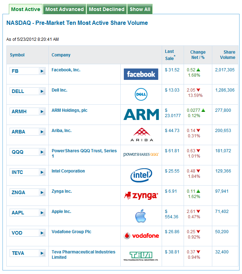
Task: Click the $ 31.52 last sale value
Action: point(172,70)
